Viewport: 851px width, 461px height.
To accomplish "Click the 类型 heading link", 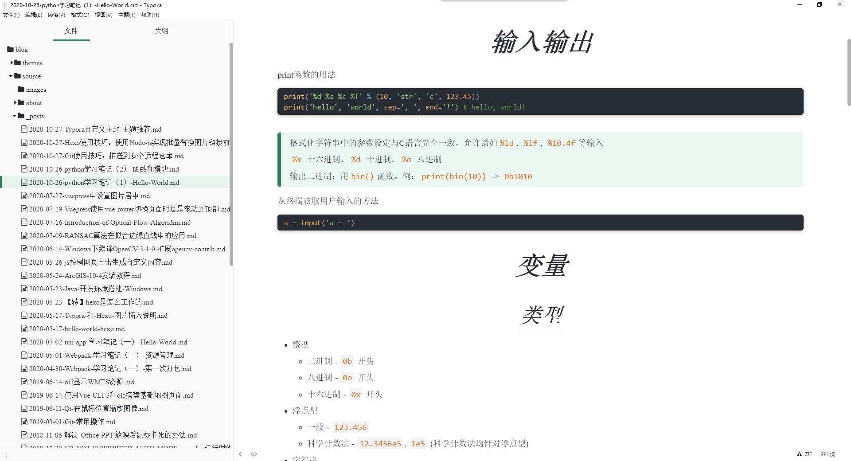I will click(x=541, y=315).
